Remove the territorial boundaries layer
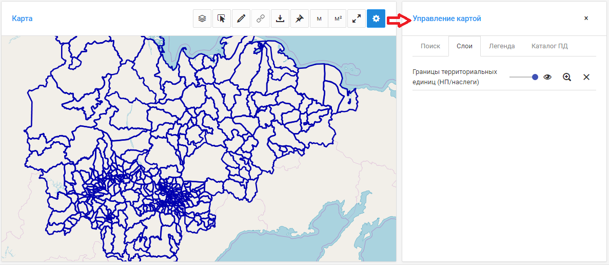The height and width of the screenshot is (265, 609). (x=586, y=77)
